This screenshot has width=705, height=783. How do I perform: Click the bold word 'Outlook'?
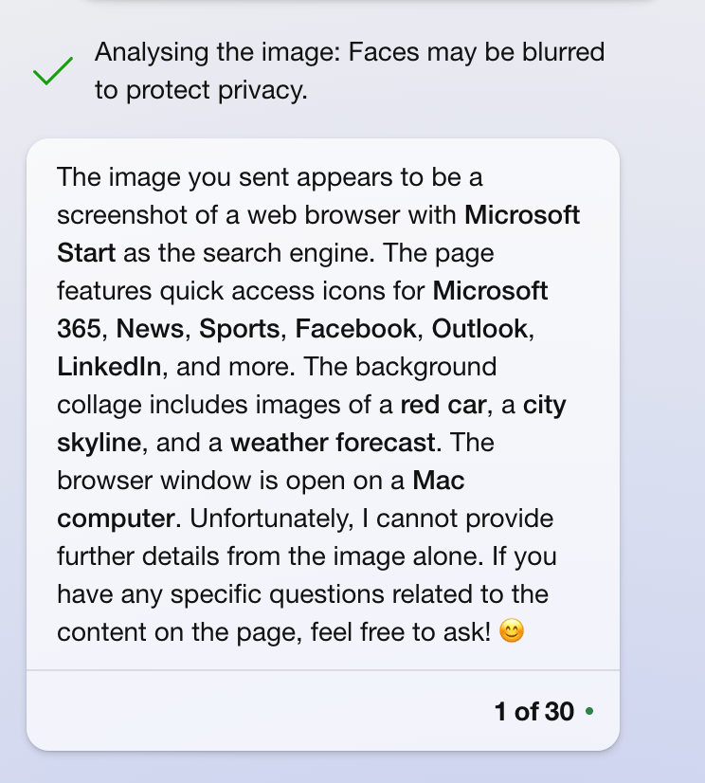point(479,329)
